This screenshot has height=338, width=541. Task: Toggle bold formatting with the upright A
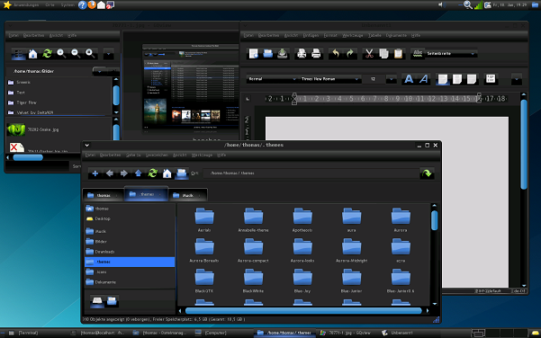point(409,79)
